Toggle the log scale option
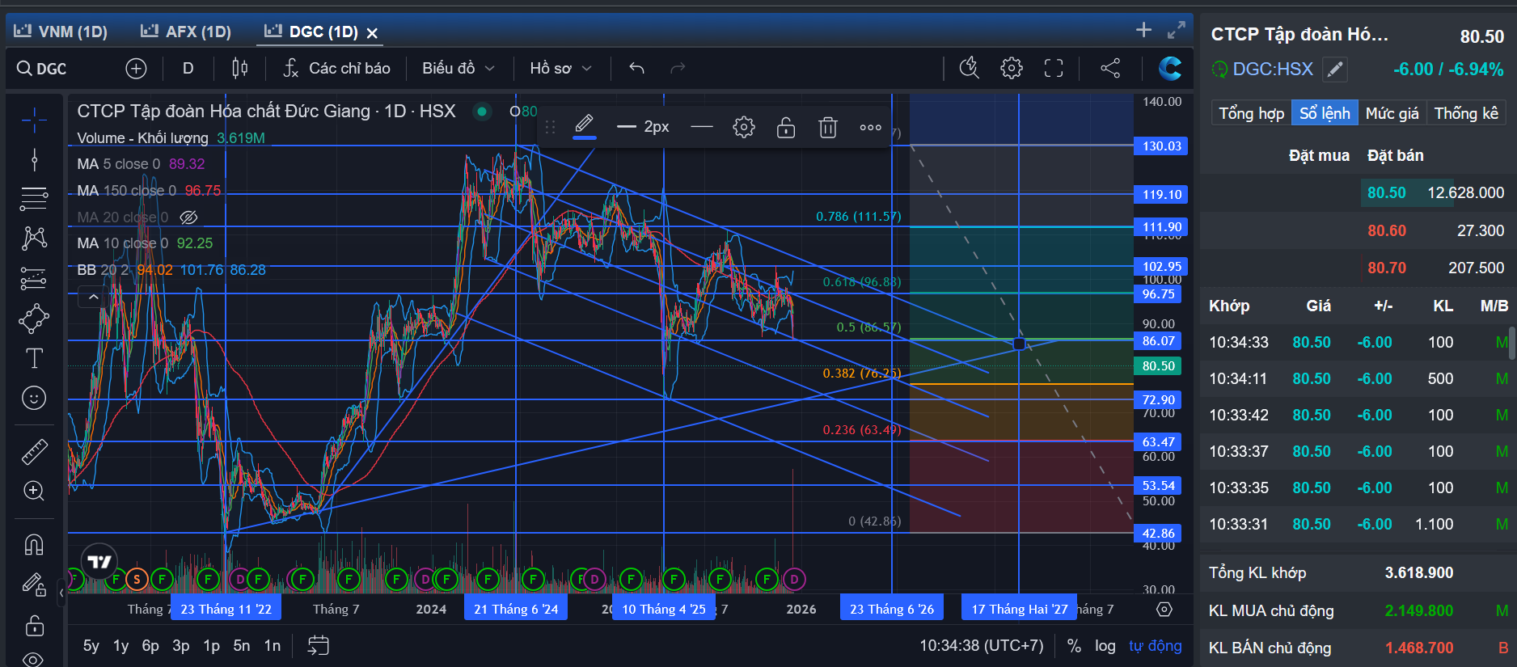This screenshot has height=667, width=1517. (x=1105, y=645)
